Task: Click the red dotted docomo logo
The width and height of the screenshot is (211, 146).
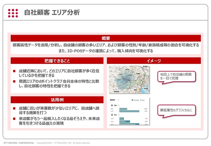Action: pyautogui.click(x=13, y=13)
